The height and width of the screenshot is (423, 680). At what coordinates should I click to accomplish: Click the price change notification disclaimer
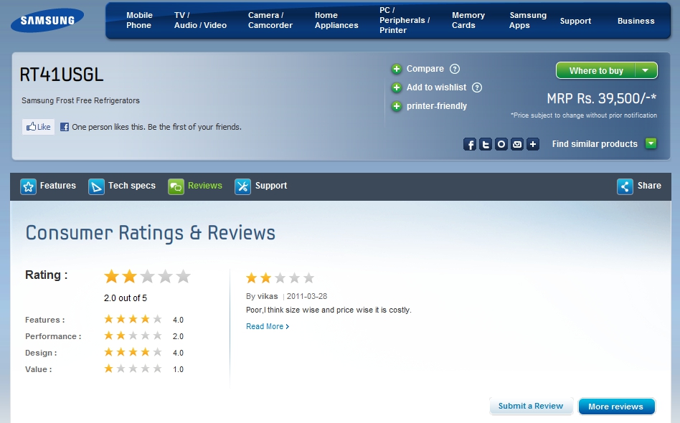point(584,115)
